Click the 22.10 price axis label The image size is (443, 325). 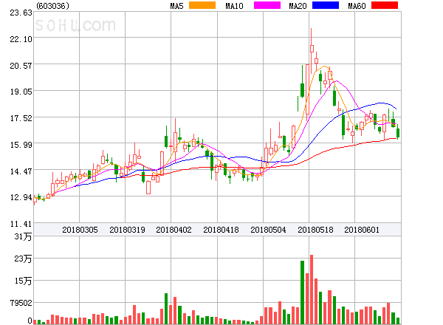click(x=21, y=39)
